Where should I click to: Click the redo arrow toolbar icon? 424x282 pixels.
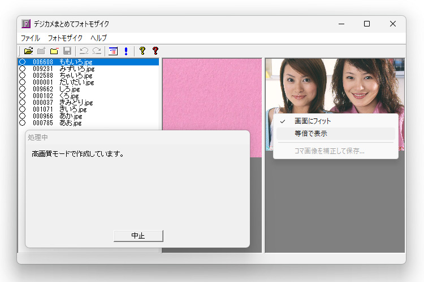tap(97, 51)
